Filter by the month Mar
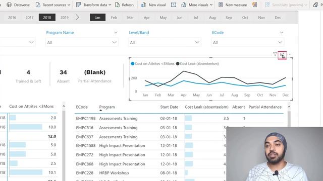Viewport: 323px width, 181px height. 130,18
